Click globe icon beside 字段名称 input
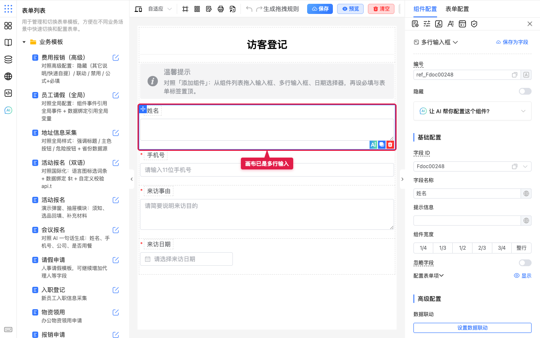 pos(526,194)
